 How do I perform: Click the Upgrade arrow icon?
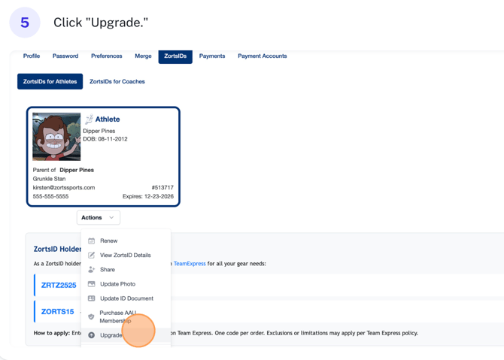coord(92,335)
